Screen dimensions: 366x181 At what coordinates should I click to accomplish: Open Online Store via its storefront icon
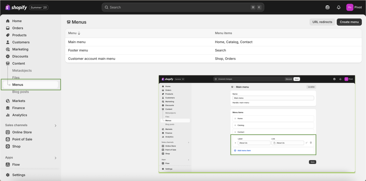pos(8,132)
